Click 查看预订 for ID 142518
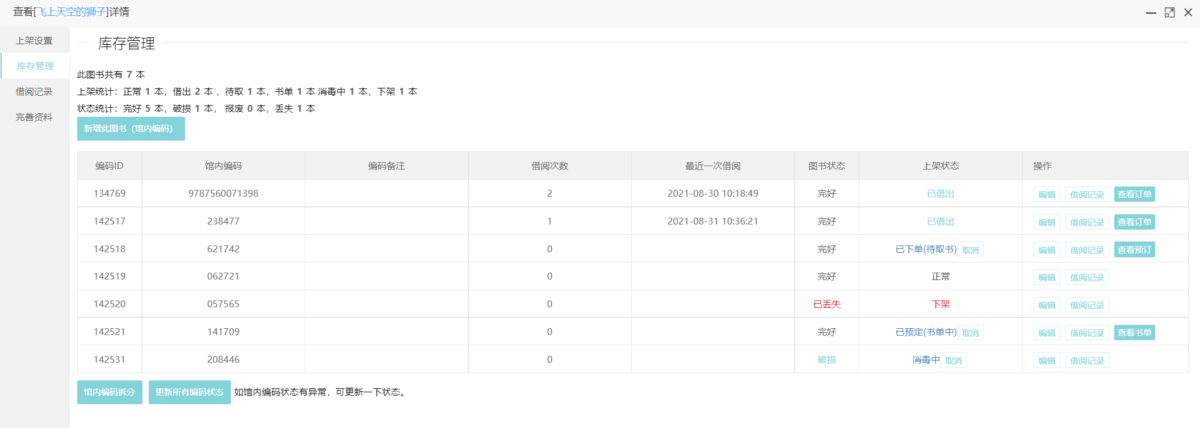 [1135, 250]
